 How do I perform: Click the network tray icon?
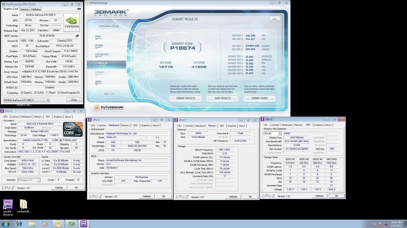click(x=386, y=224)
